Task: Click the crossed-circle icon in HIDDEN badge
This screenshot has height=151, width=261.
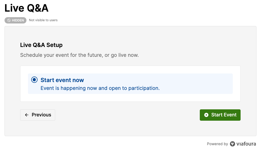Action: pos(9,20)
